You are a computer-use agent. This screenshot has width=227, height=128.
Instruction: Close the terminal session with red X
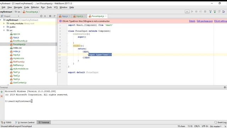pyautogui.click(x=1, y=96)
